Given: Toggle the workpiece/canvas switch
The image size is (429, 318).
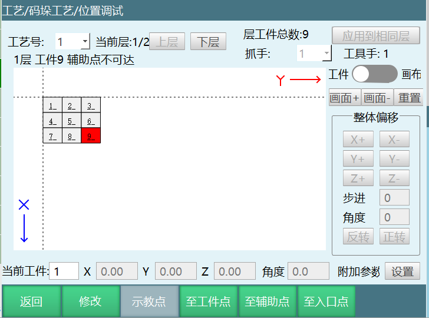Looking at the screenshot, I should (375, 74).
